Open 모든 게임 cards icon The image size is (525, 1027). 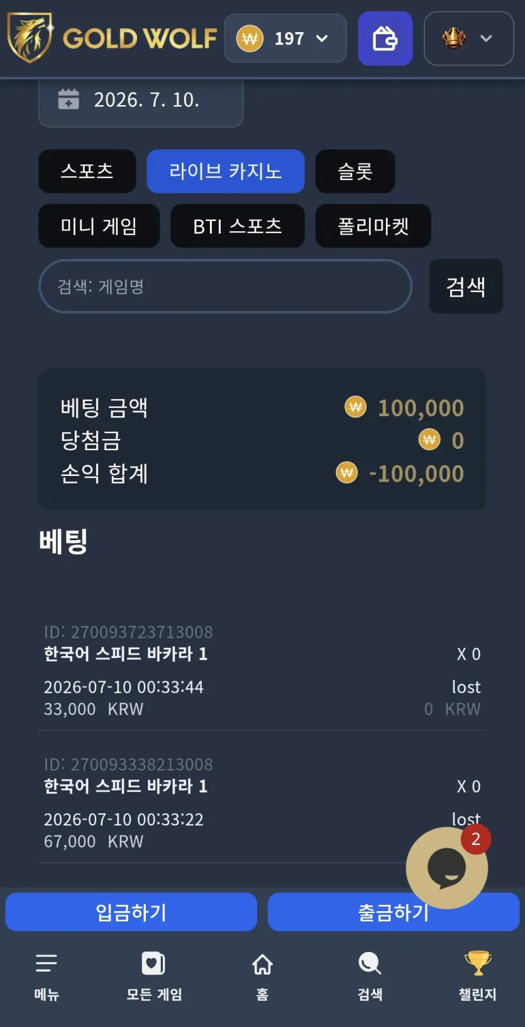pos(154,963)
